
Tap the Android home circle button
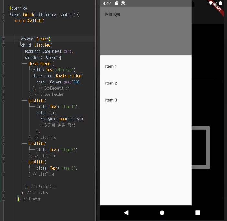tap(162, 213)
